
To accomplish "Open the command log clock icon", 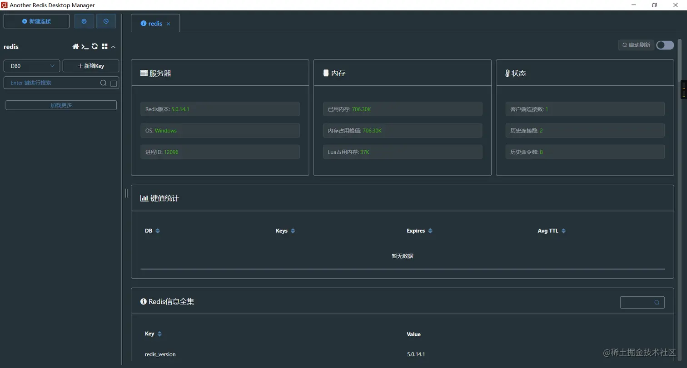I will (106, 21).
